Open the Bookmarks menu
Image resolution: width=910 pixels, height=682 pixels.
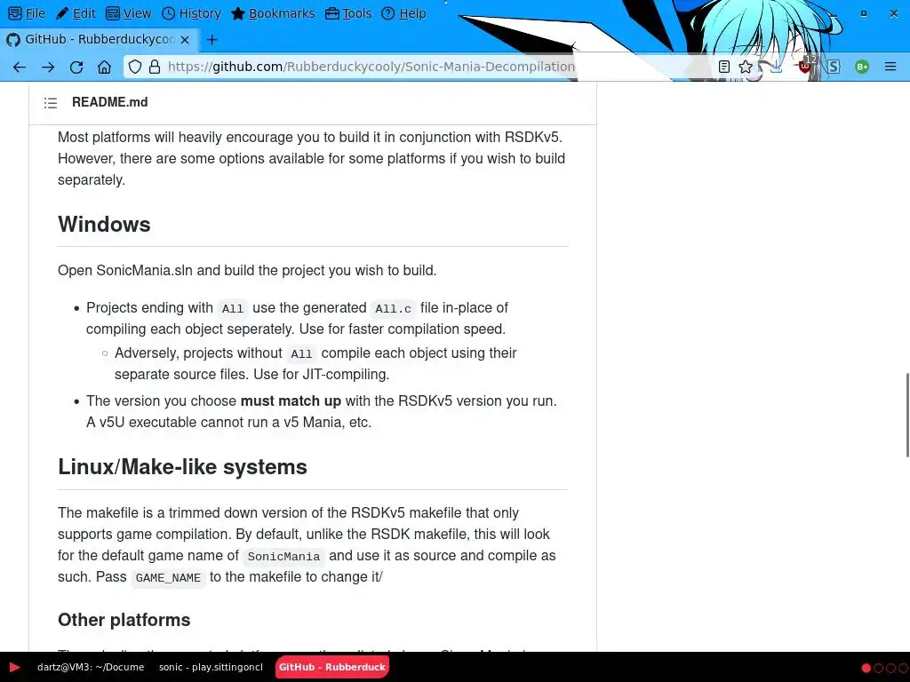273,13
